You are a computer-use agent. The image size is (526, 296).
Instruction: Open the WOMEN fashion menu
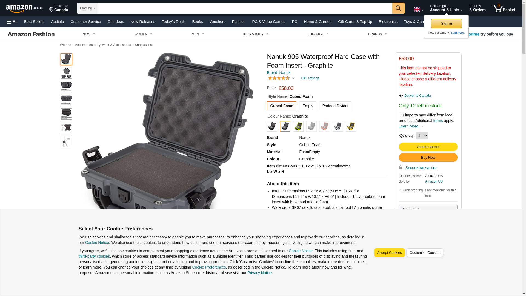pyautogui.click(x=143, y=34)
